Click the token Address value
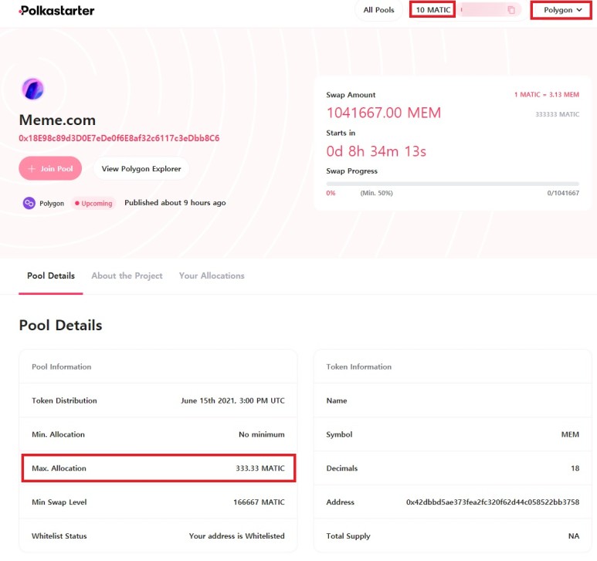The image size is (597, 561). (492, 502)
